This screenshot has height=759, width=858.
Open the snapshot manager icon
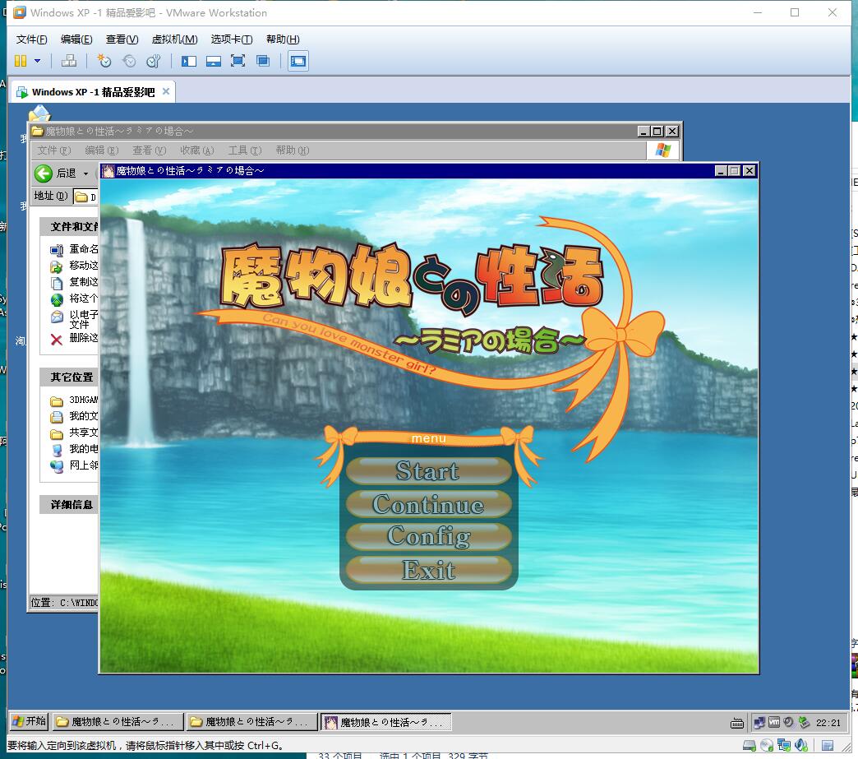tap(153, 61)
